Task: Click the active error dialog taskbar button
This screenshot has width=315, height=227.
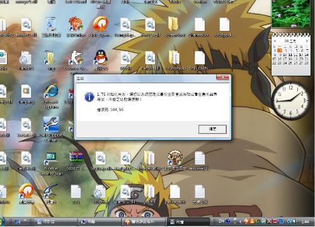Action: coord(188,221)
